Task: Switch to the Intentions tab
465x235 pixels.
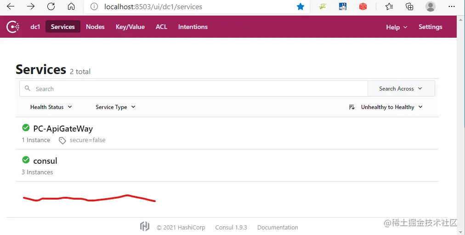Action: 193,27
